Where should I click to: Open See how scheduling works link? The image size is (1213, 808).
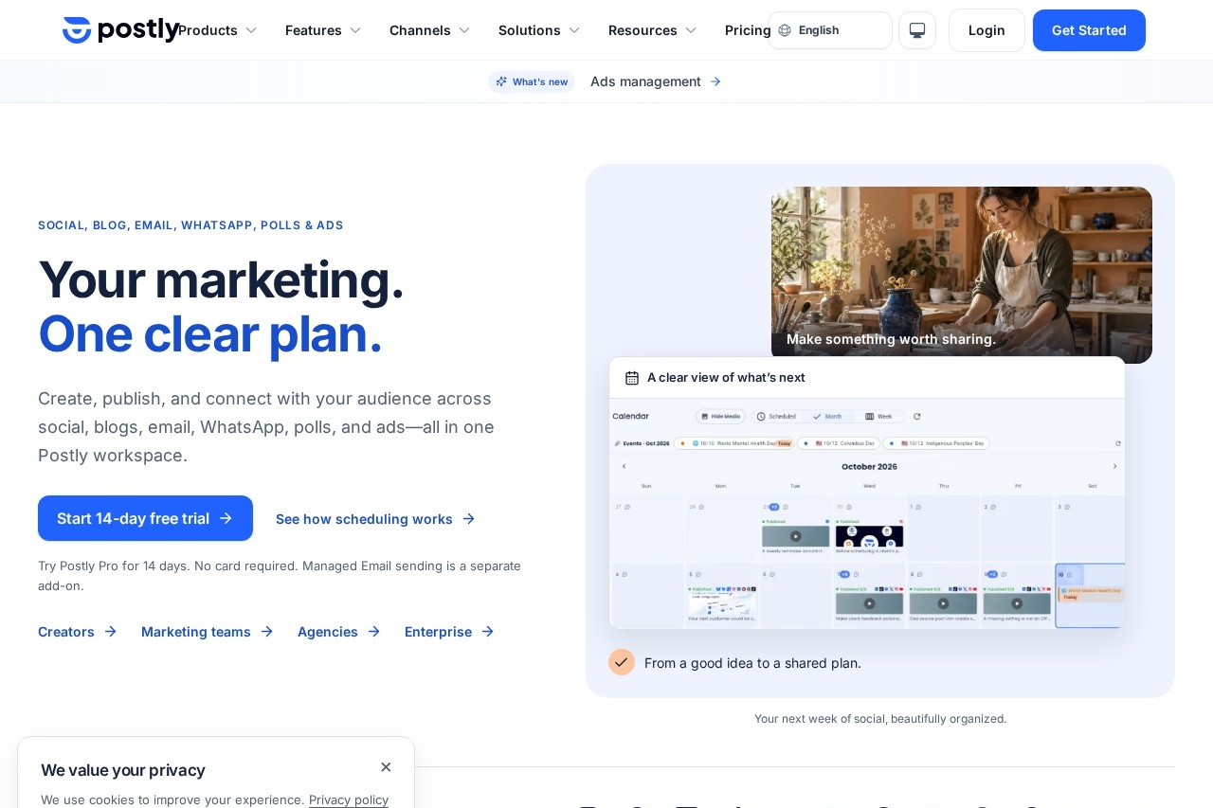point(375,519)
